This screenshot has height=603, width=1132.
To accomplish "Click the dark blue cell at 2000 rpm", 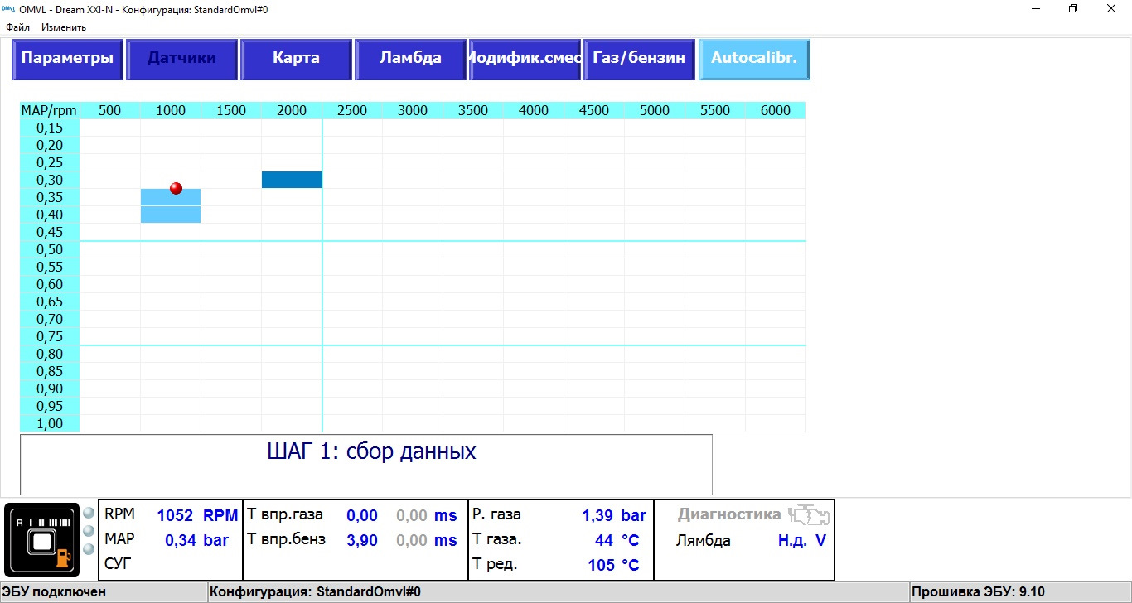I will [292, 180].
